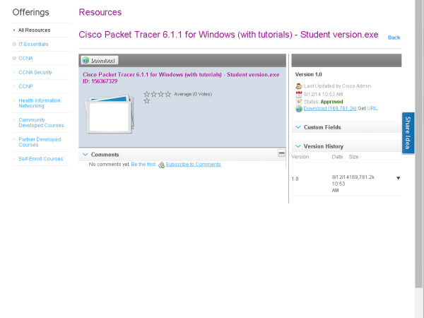
Task: Open the Share Idea side tab
Action: coord(408,133)
